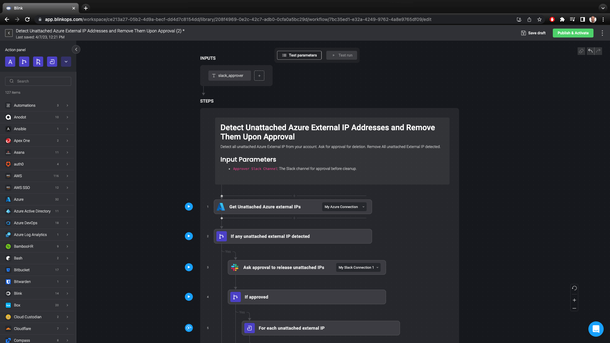Expand more action types with the chevron
The width and height of the screenshot is (610, 343).
[x=66, y=62]
